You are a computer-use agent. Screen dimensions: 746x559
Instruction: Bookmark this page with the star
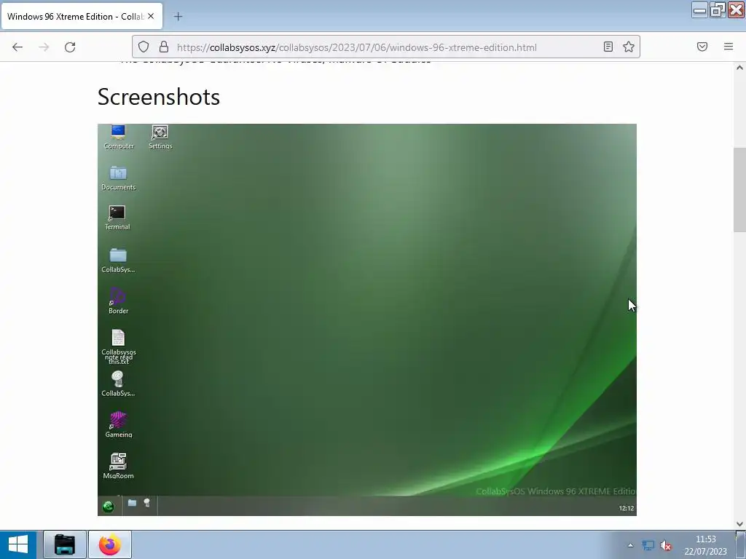629,47
